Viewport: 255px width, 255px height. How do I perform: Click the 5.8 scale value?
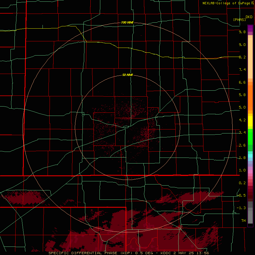point(242,95)
